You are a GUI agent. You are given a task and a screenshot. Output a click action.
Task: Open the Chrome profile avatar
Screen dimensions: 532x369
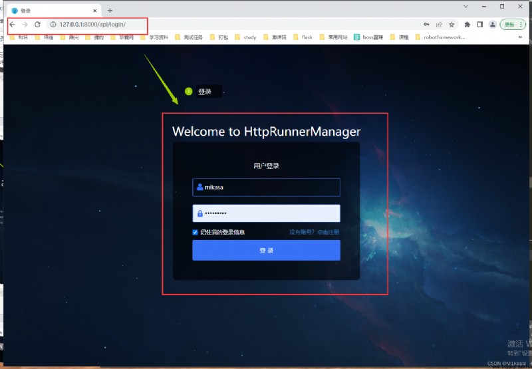pos(492,25)
